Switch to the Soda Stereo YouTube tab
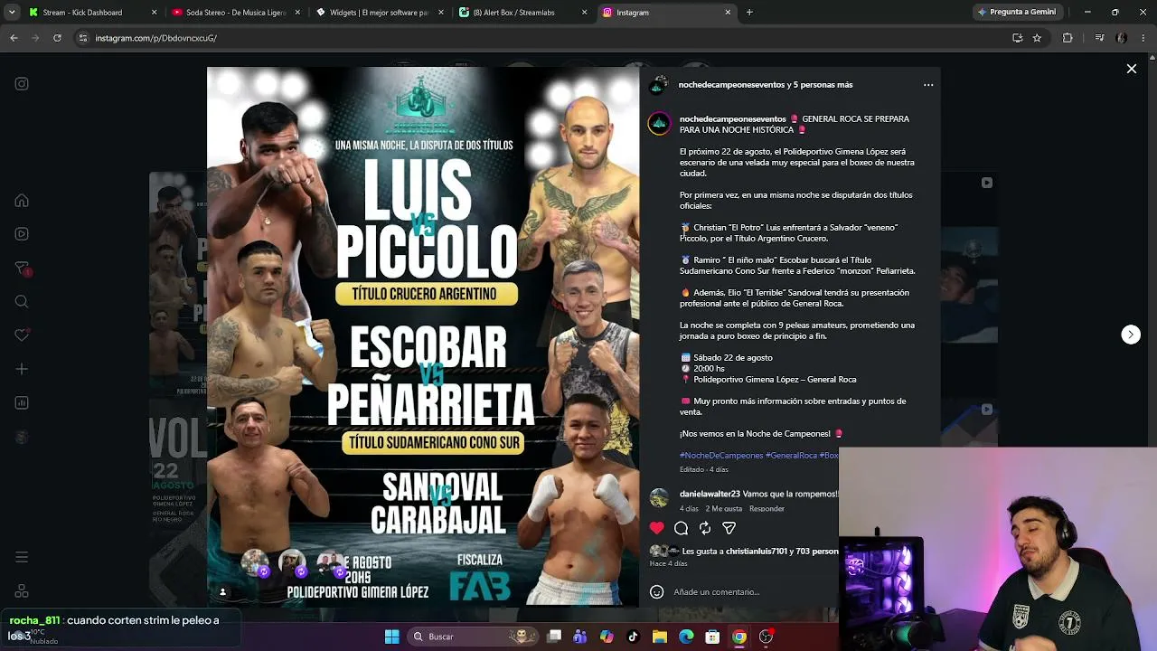Image resolution: width=1157 pixels, height=651 pixels. (x=237, y=13)
